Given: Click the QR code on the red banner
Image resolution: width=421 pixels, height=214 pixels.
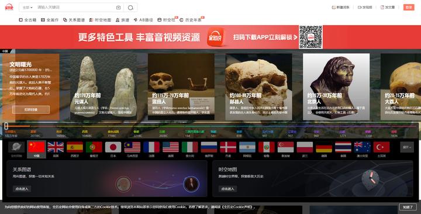Looking at the screenshot, I should point(310,37).
